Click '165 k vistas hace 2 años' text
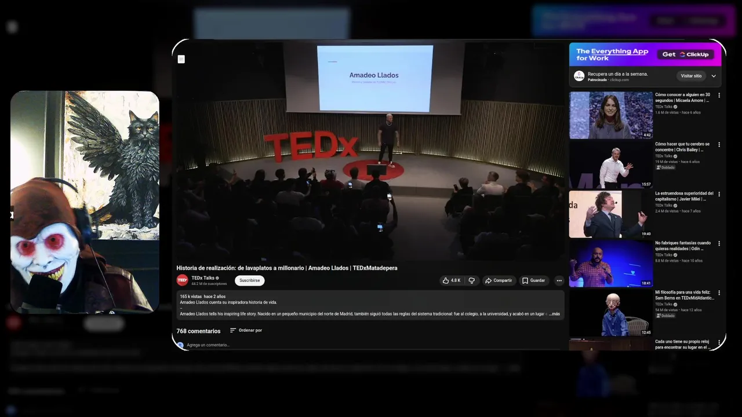 pos(203,297)
